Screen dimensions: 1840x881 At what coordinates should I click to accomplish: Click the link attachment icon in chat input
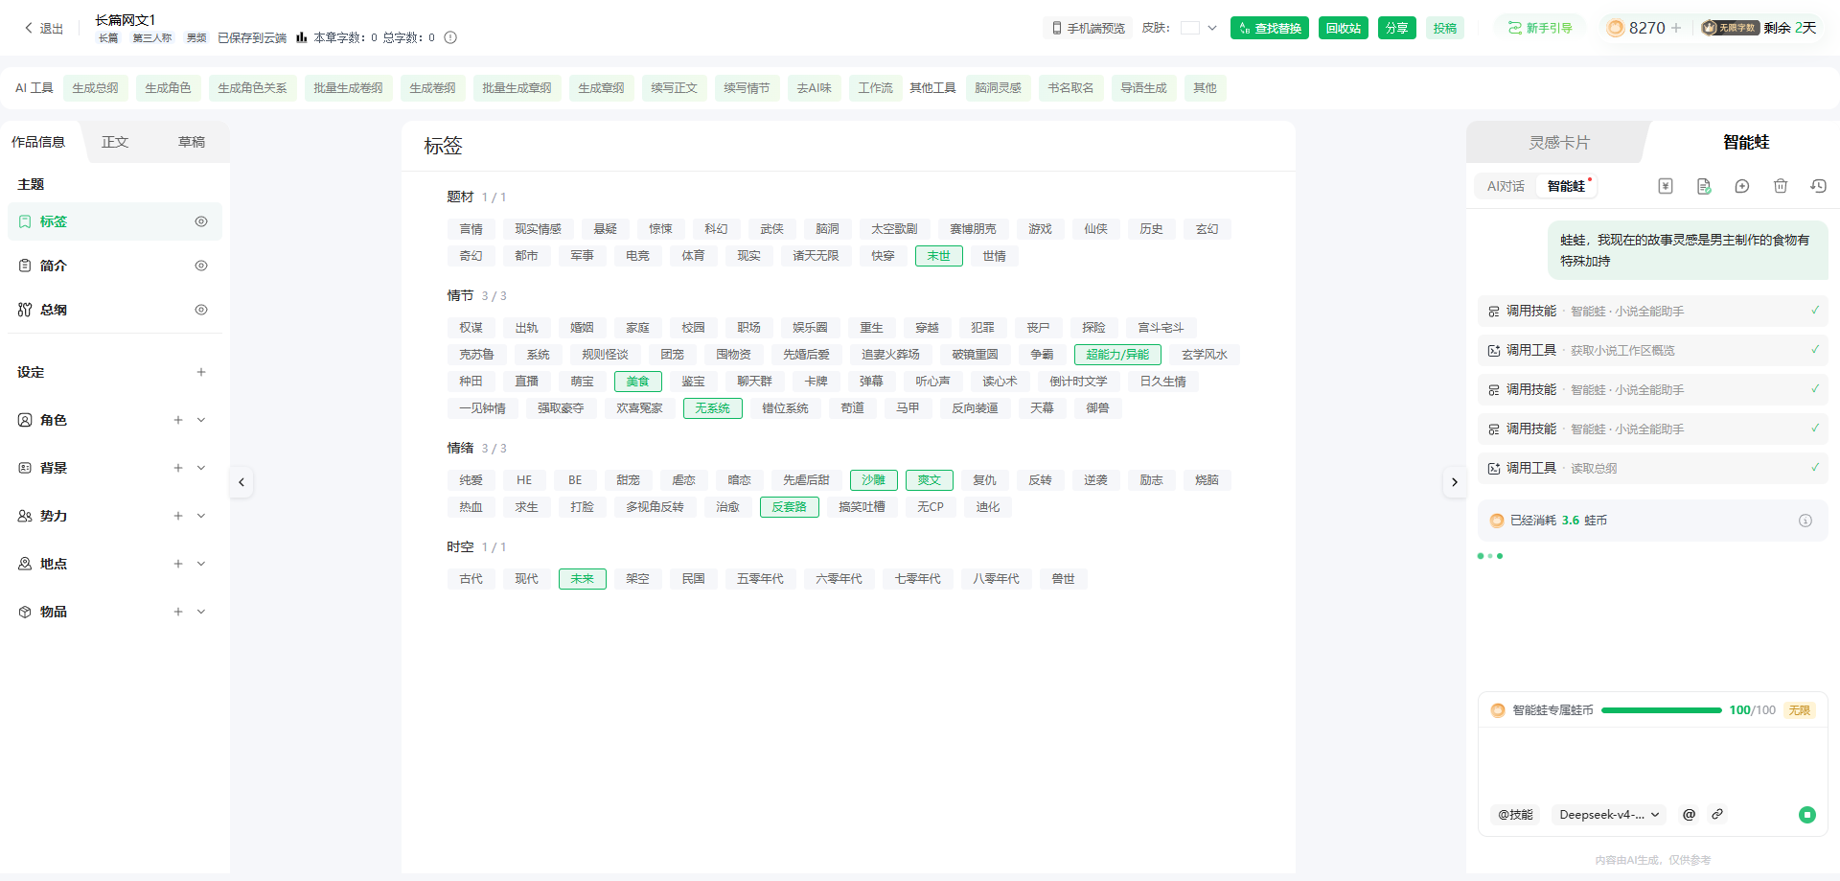coord(1717,814)
